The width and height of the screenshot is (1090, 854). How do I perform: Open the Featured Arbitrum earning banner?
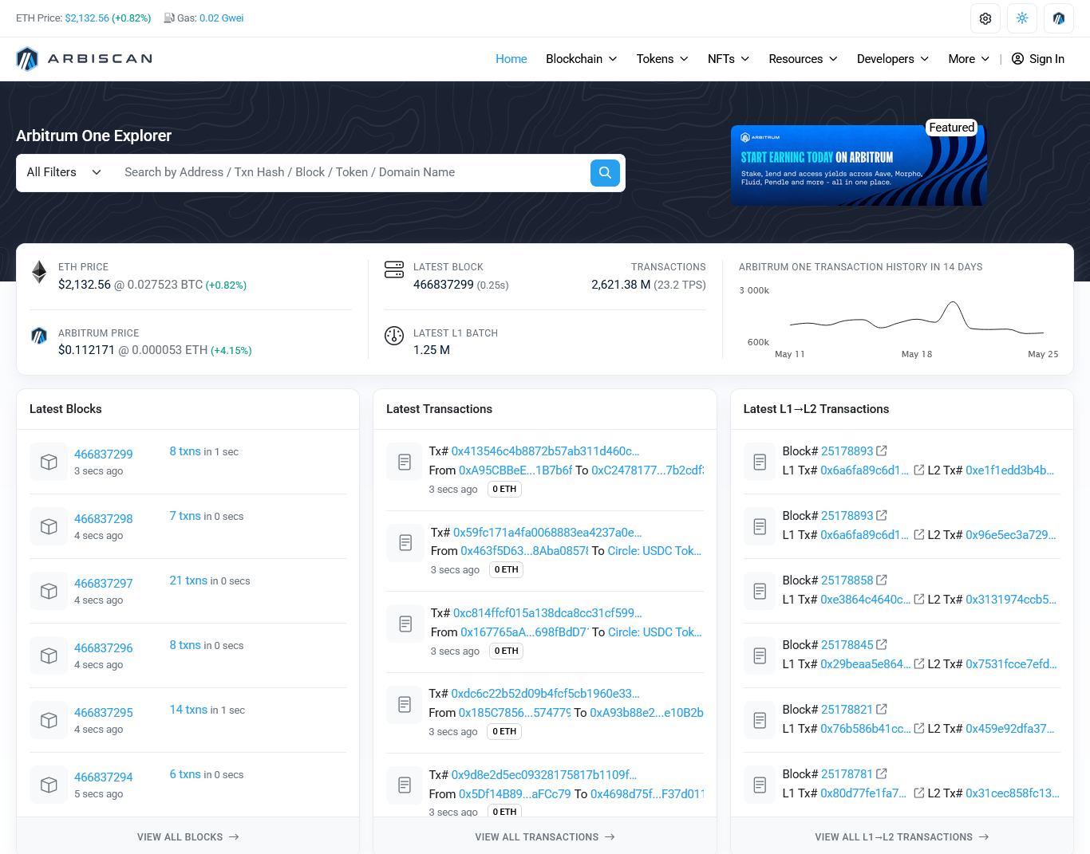pos(859,165)
